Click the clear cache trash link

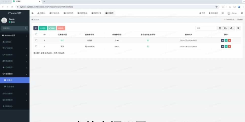(x=213, y=13)
